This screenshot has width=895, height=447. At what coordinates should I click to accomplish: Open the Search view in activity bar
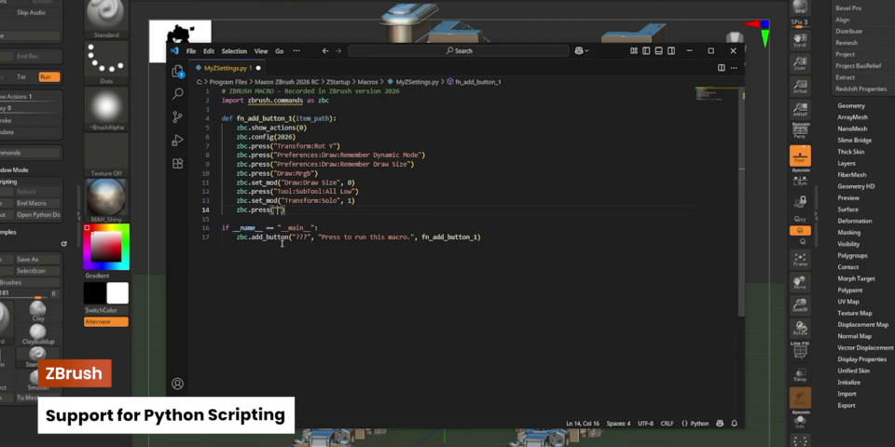click(177, 93)
